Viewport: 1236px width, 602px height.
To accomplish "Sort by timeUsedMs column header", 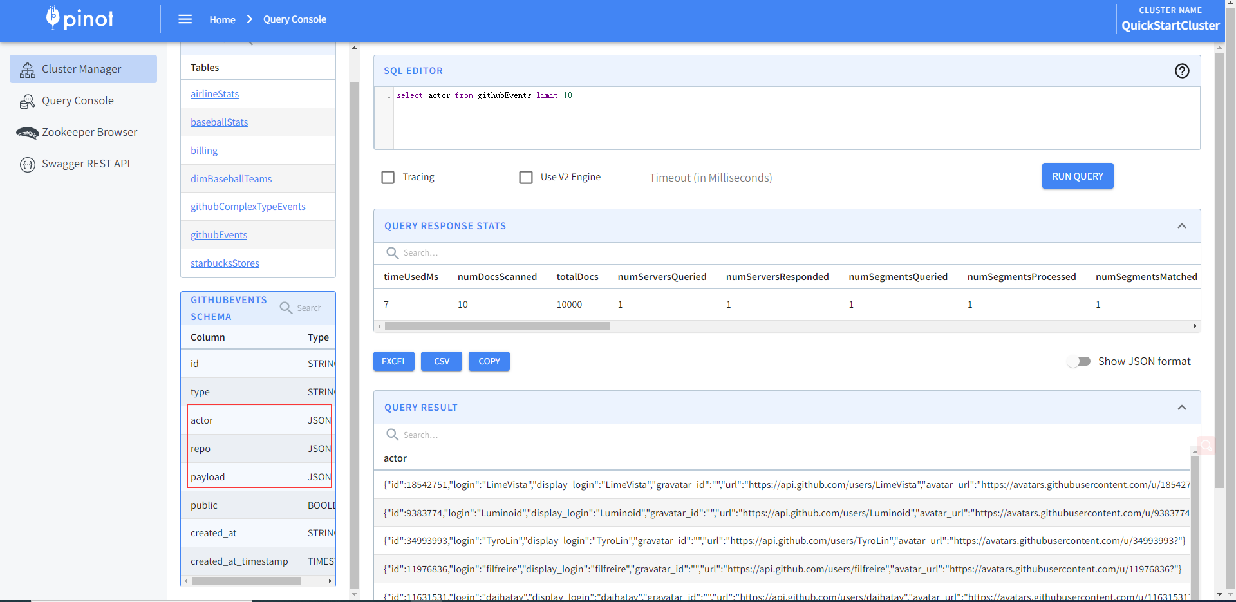I will (x=411, y=277).
